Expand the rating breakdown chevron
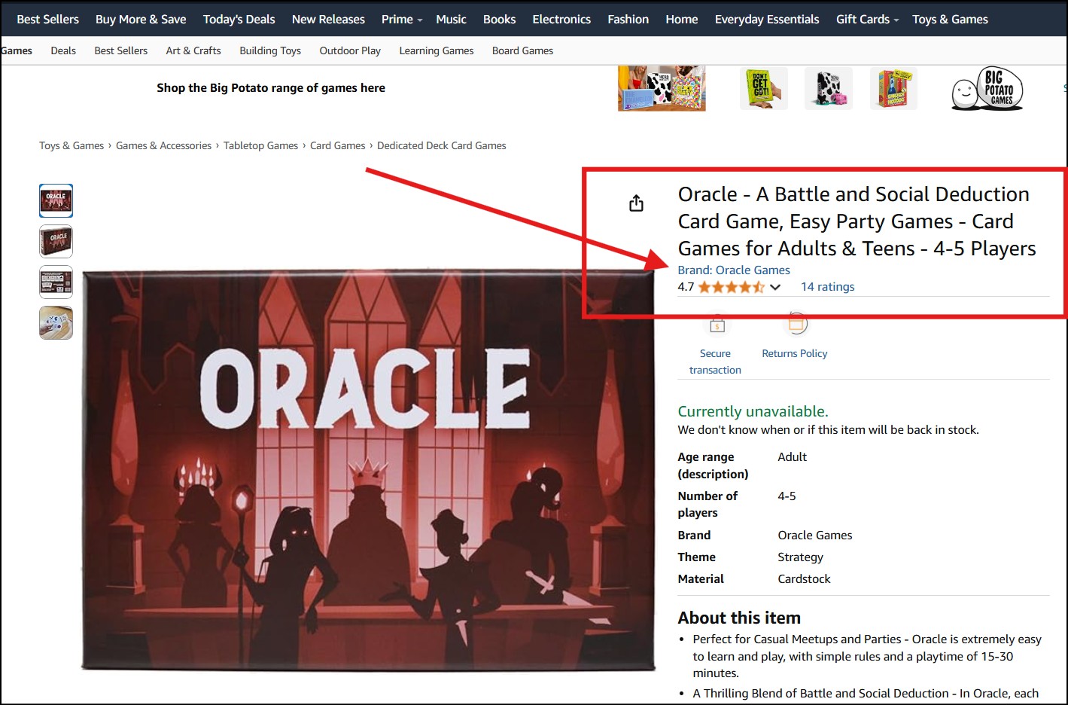Image resolution: width=1068 pixels, height=705 pixels. pos(775,287)
